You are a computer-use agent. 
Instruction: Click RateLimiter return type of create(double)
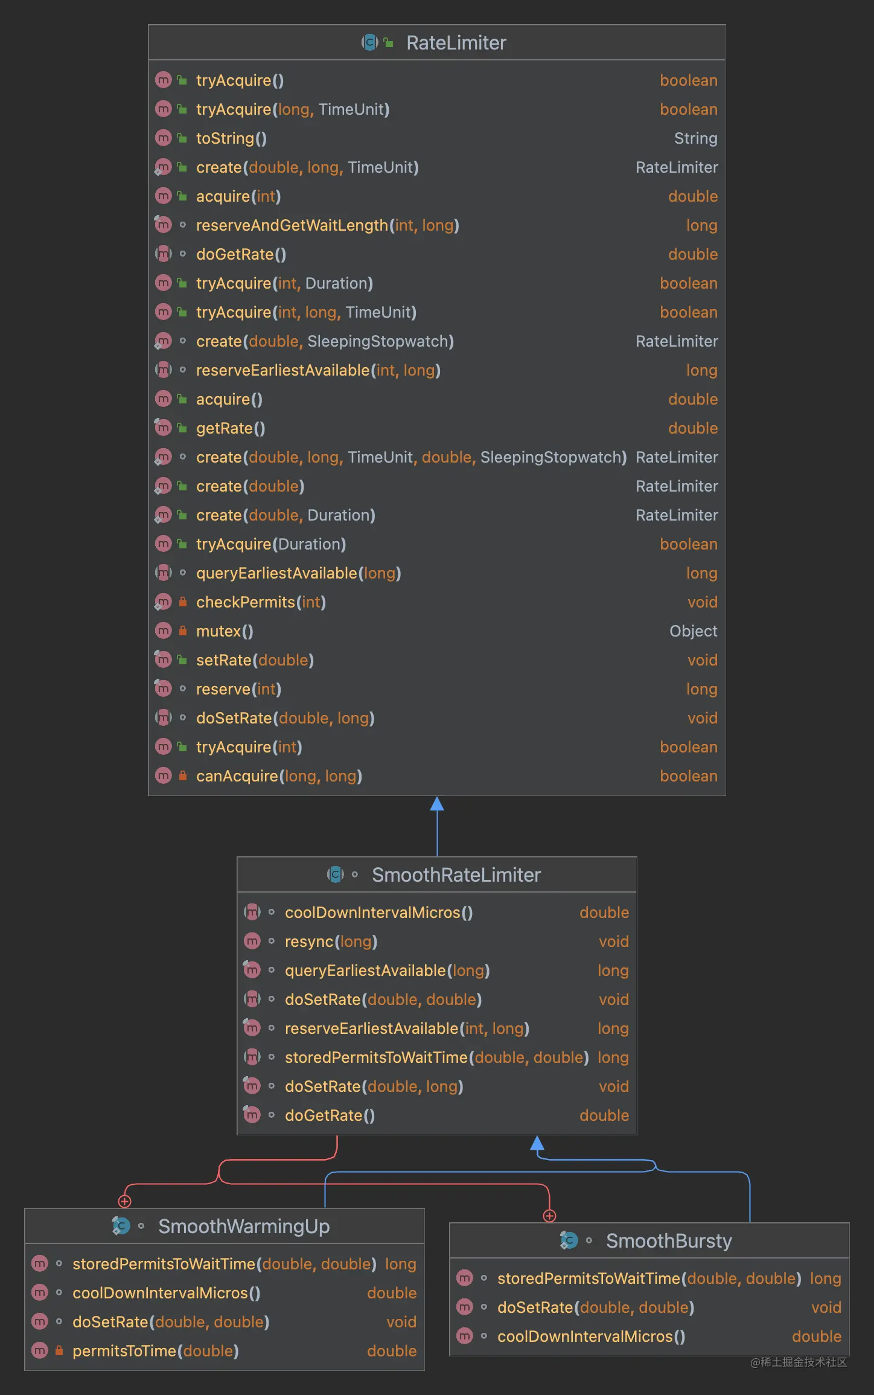(677, 486)
